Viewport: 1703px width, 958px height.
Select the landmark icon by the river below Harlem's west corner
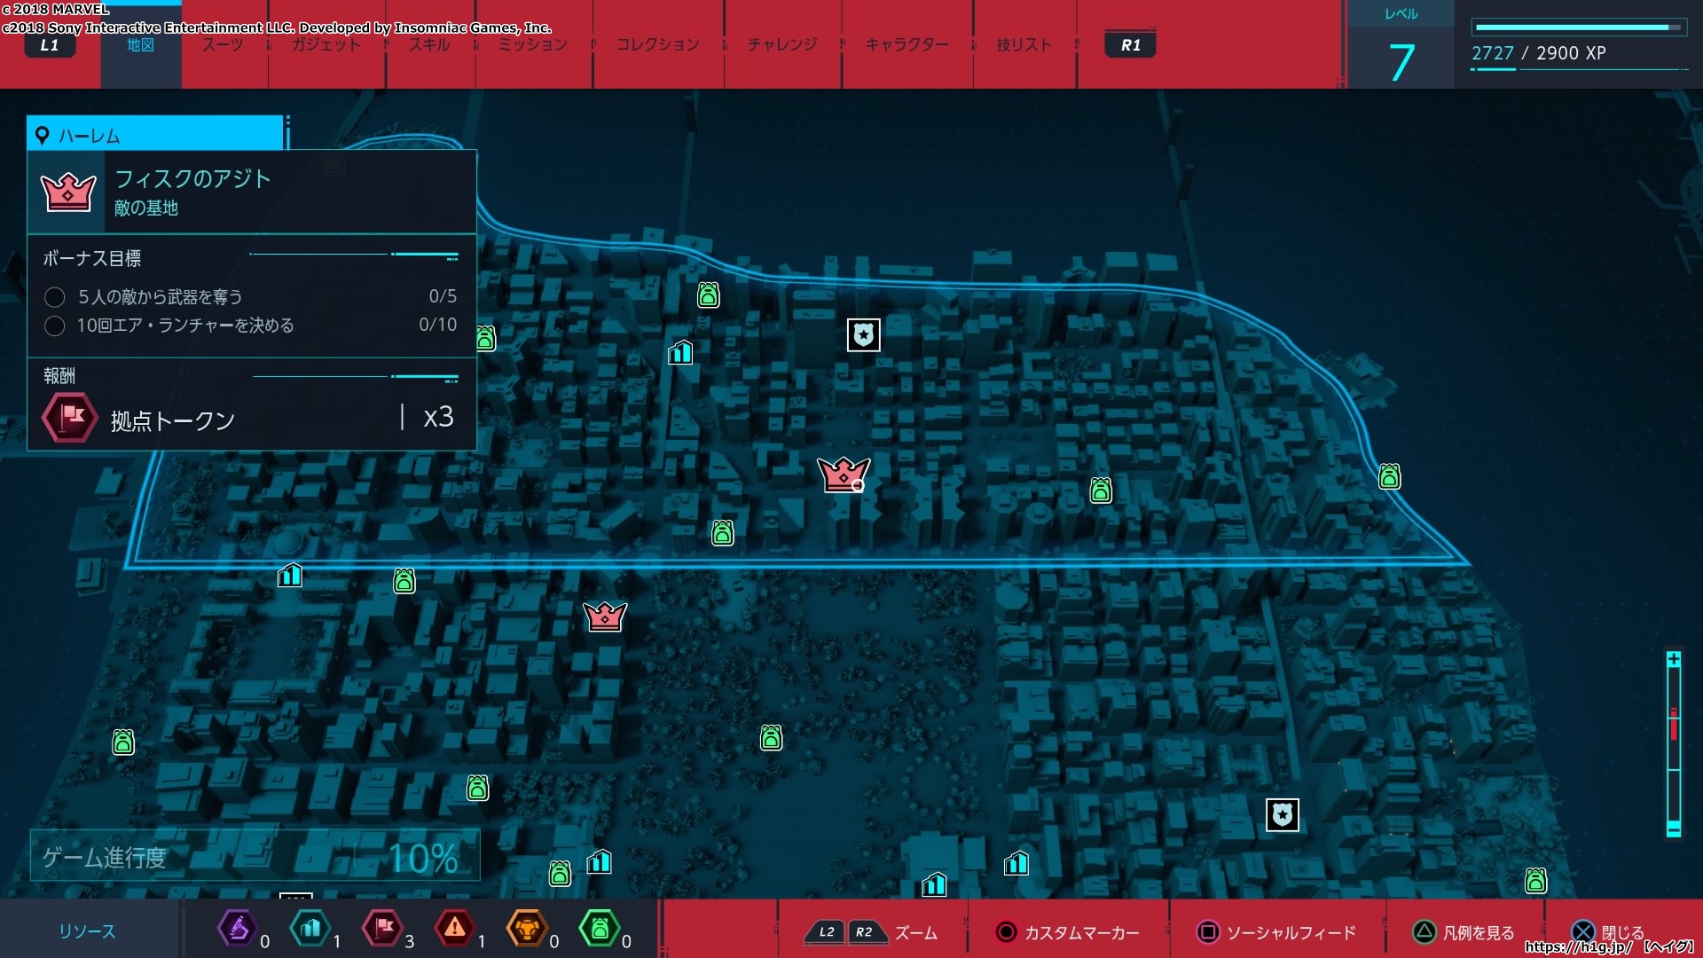tap(290, 576)
